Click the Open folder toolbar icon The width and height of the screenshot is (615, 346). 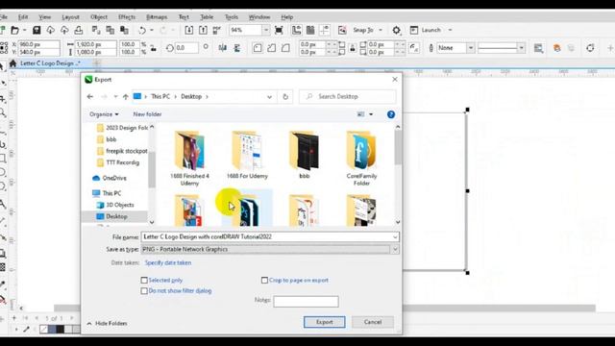(15, 30)
